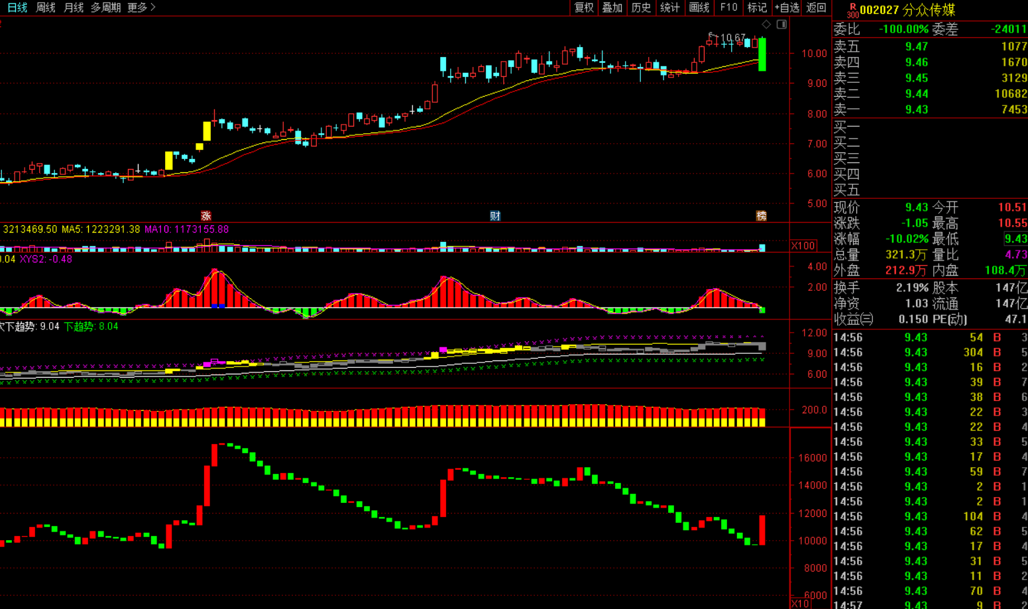Select the 月线 monthly period tab

74,7
